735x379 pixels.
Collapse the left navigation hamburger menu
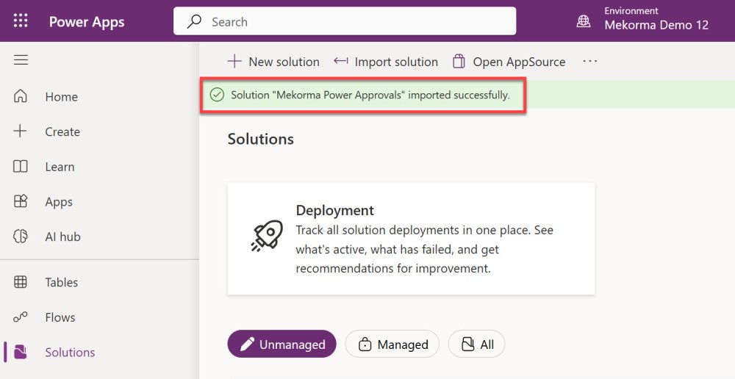pyautogui.click(x=21, y=60)
